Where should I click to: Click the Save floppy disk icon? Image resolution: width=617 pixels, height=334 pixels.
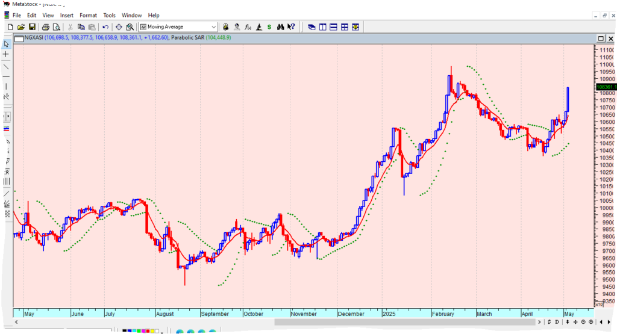(32, 26)
